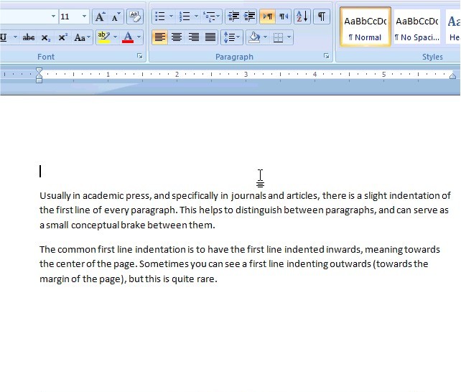
Task: Click the Clear Formatting icon
Action: coord(135,17)
